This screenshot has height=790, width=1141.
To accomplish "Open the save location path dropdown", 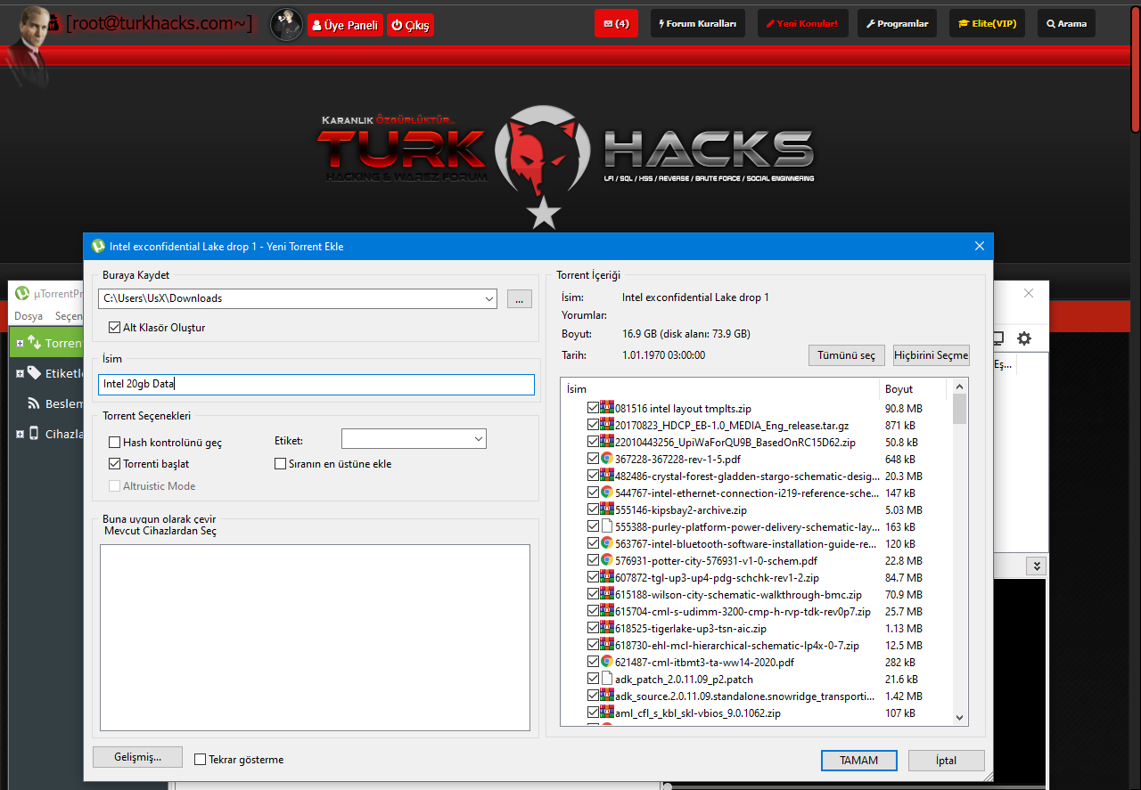I will 488,299.
